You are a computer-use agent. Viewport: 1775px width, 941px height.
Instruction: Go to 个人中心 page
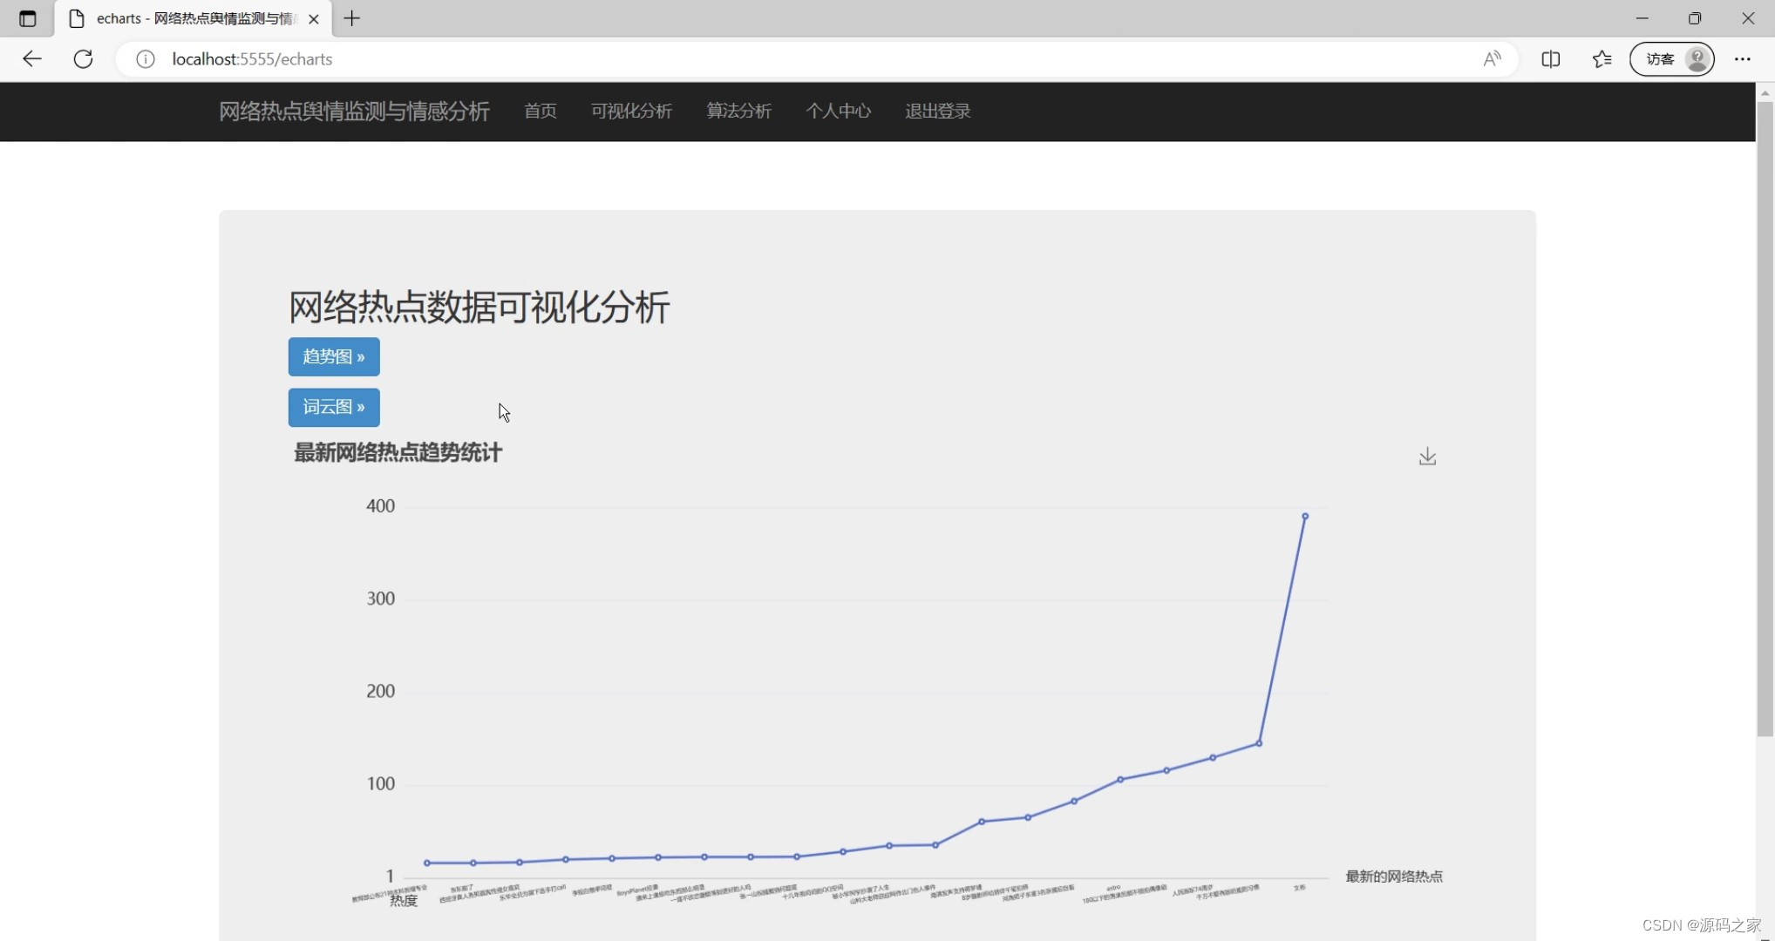pos(838,112)
